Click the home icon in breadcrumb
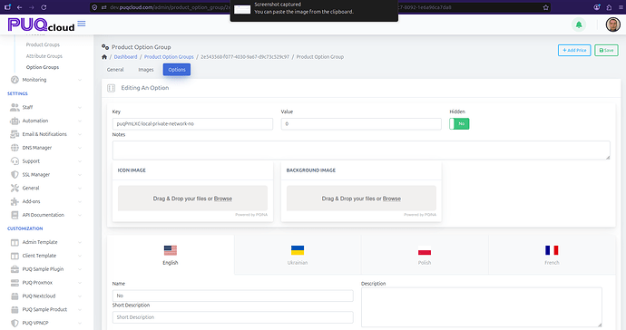 click(104, 57)
